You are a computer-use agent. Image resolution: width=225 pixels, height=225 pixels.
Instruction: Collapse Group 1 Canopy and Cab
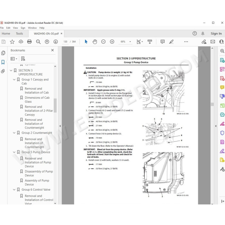point(14,79)
